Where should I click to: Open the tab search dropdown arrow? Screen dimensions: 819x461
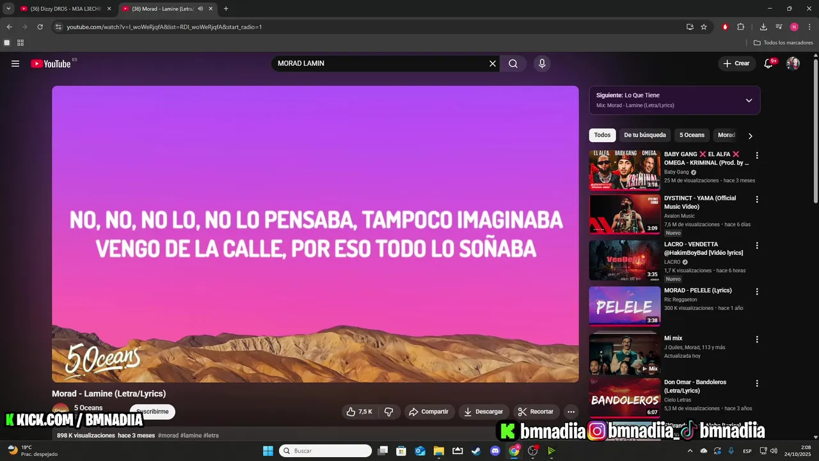click(8, 9)
